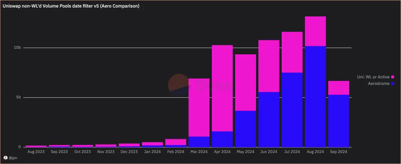Select the Aug 2024 blue Aerodrome bar

click(315, 97)
